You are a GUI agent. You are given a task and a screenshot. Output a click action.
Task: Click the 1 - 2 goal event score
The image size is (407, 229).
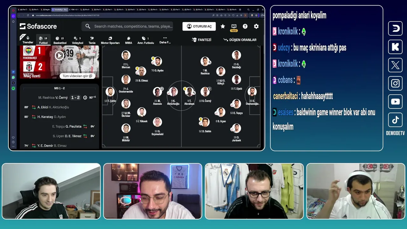[x=75, y=98]
